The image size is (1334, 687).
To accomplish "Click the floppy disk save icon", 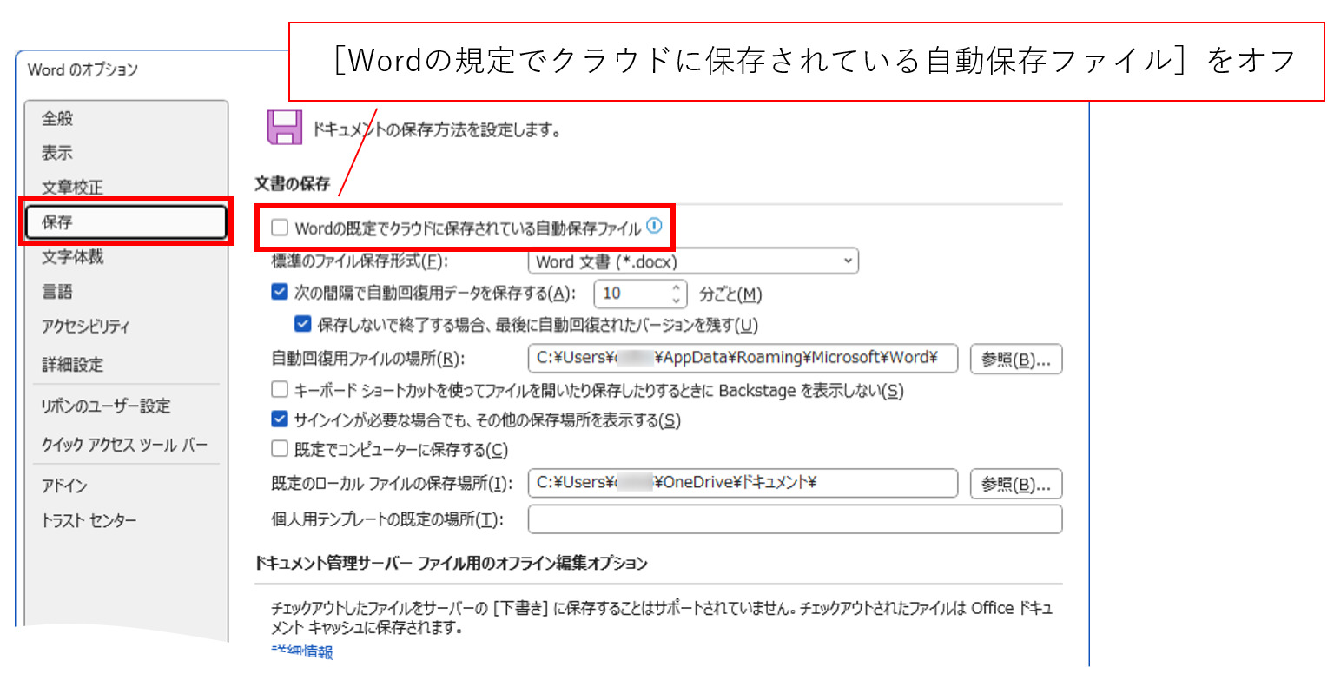I will click(285, 128).
